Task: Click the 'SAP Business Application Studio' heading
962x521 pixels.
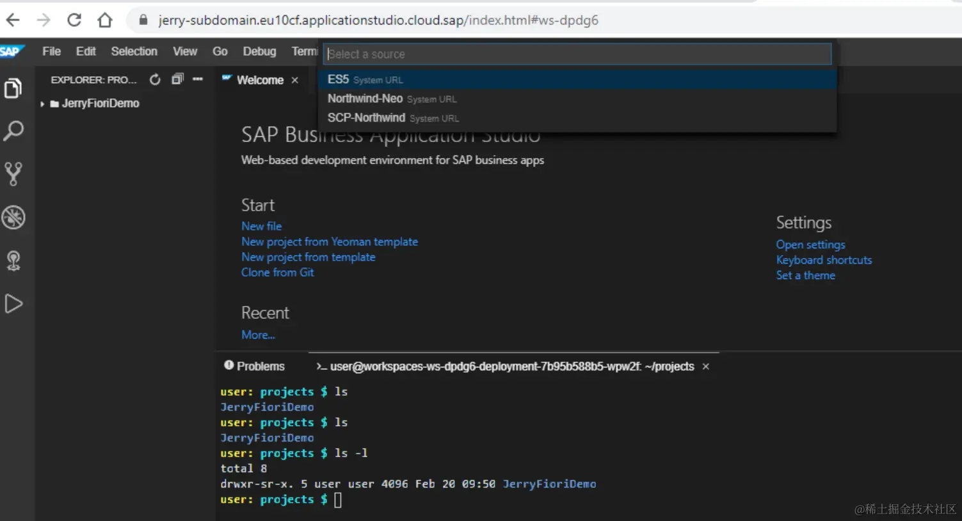Action: tap(390, 135)
